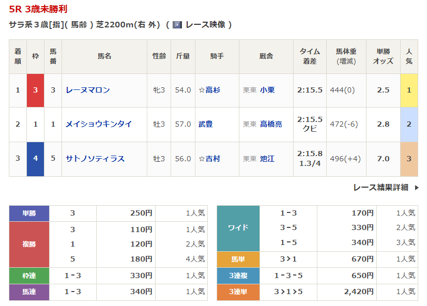Screen dimensions: 427x306
Task: Open horse レーヌマロン's profile
Action: (88, 90)
